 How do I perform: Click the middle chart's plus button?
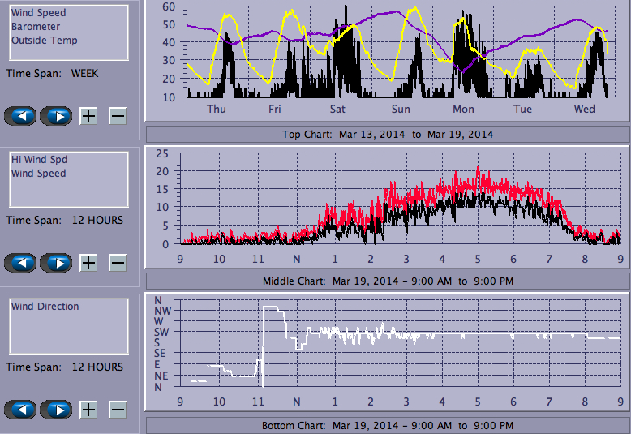88,263
